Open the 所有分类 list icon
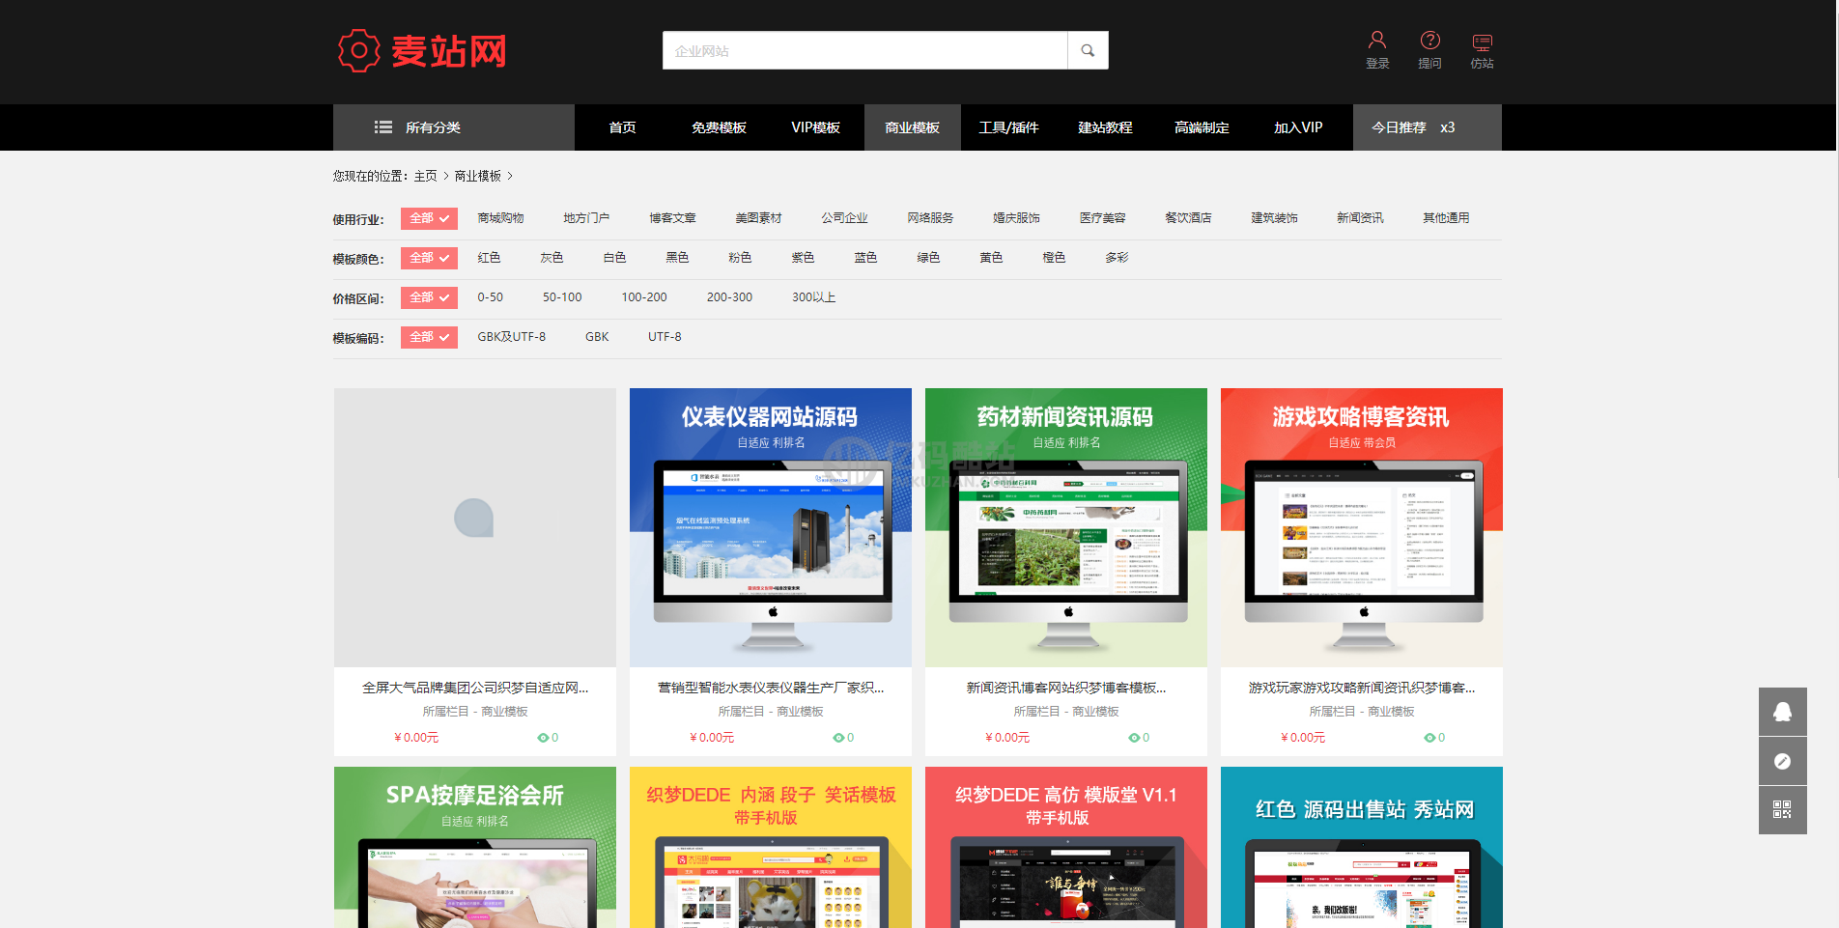This screenshot has height=928, width=1839. (x=383, y=127)
